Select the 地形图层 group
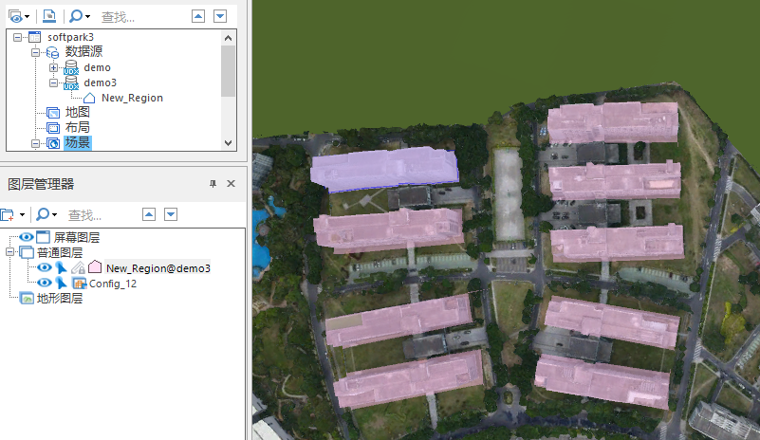The width and height of the screenshot is (760, 440). tap(60, 299)
